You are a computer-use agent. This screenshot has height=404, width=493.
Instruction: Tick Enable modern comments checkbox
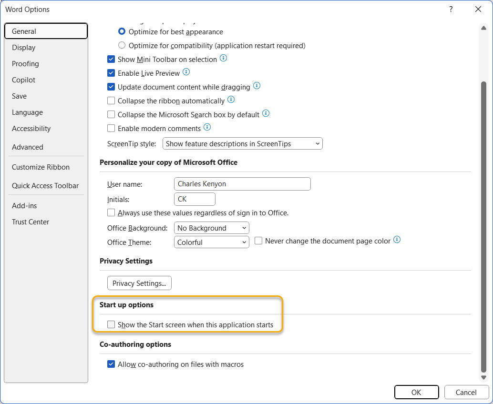click(111, 128)
